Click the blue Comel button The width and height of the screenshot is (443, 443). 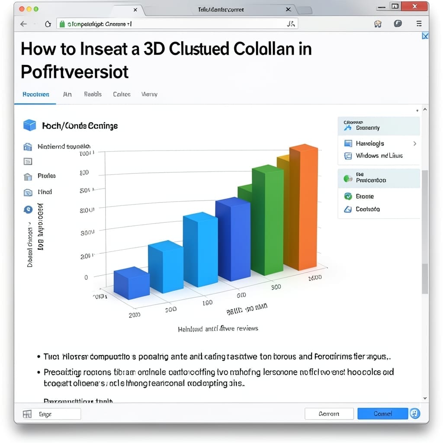(x=383, y=414)
